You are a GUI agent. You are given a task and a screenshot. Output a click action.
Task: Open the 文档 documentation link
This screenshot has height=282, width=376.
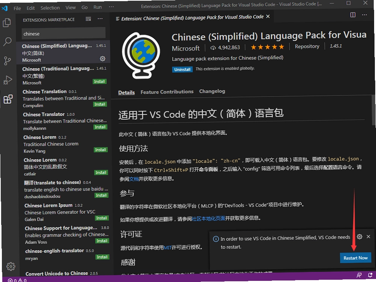[134, 179]
